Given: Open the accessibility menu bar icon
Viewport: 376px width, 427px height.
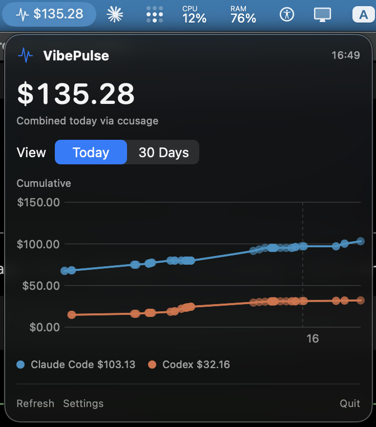Looking at the screenshot, I should (x=287, y=14).
